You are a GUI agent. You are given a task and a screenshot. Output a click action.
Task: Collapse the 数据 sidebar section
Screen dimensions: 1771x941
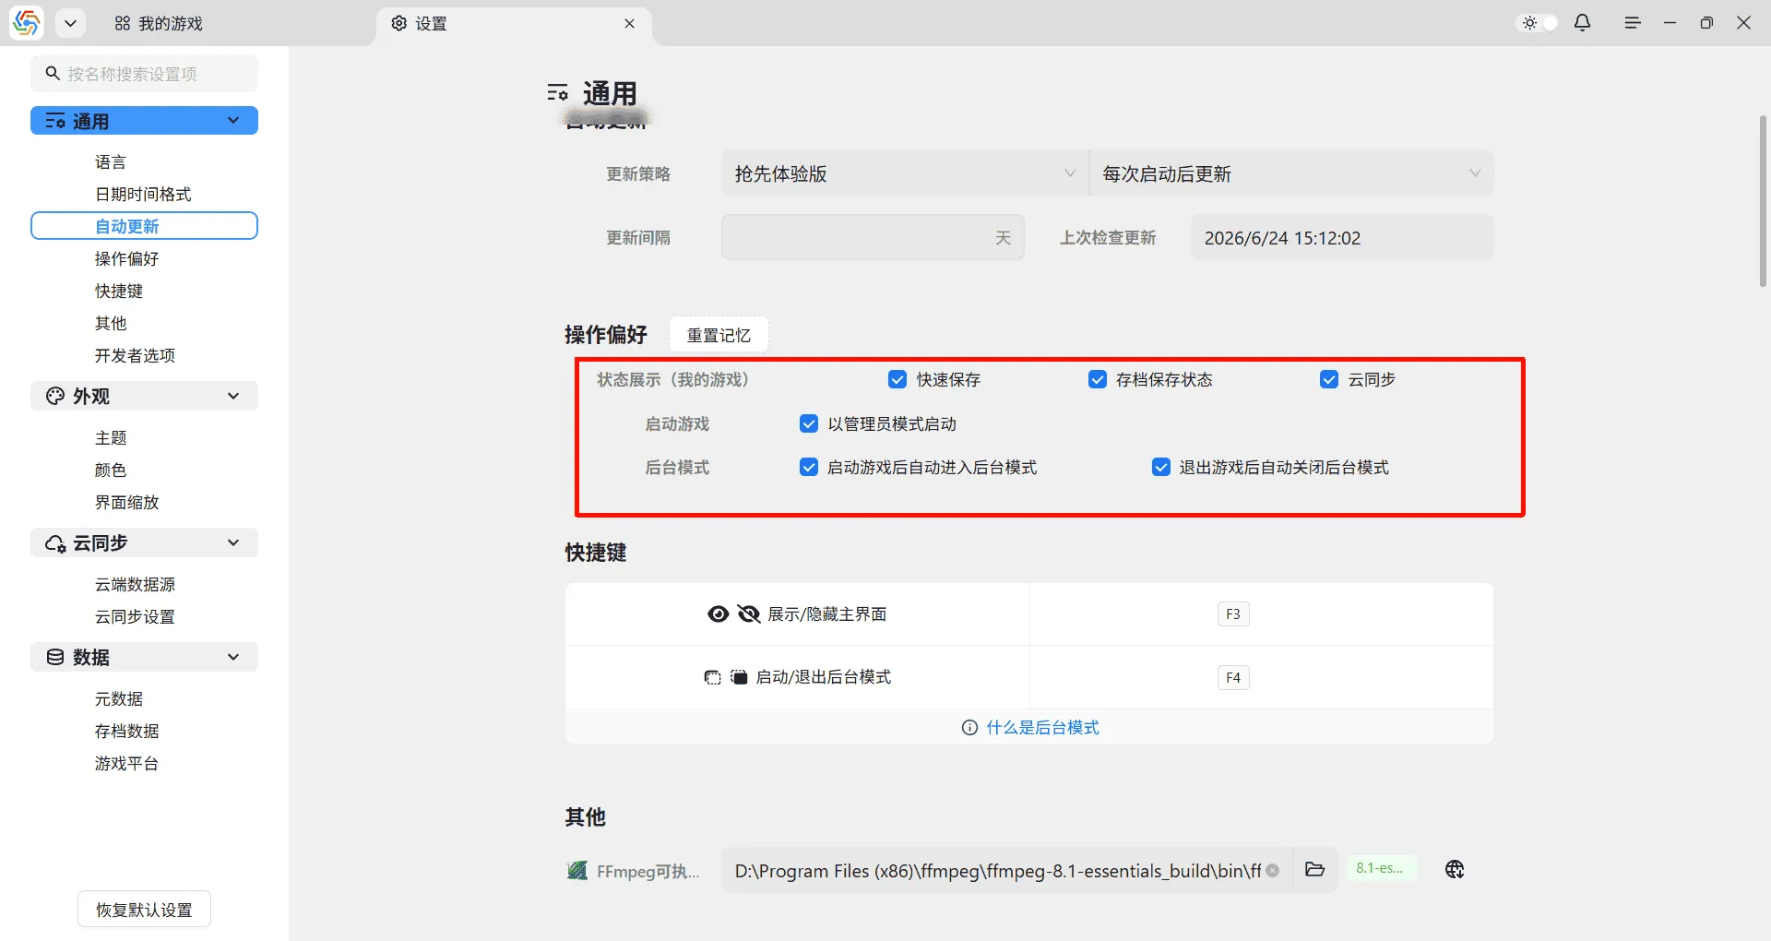pyautogui.click(x=145, y=657)
